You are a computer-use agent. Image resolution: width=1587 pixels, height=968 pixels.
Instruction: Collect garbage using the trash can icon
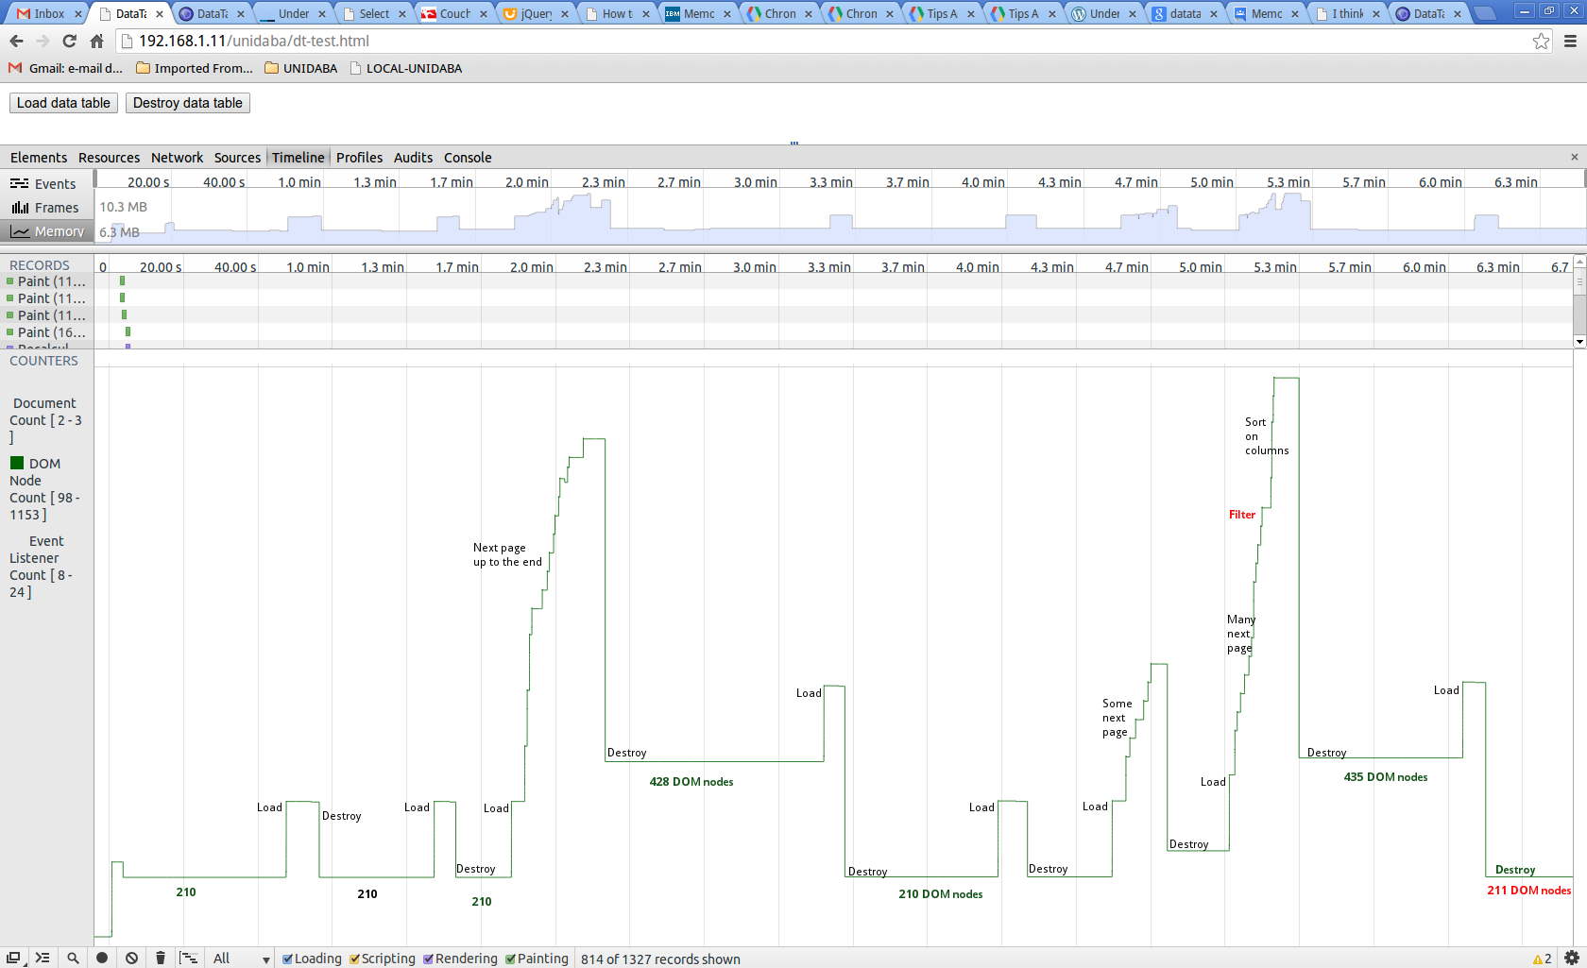[161, 958]
